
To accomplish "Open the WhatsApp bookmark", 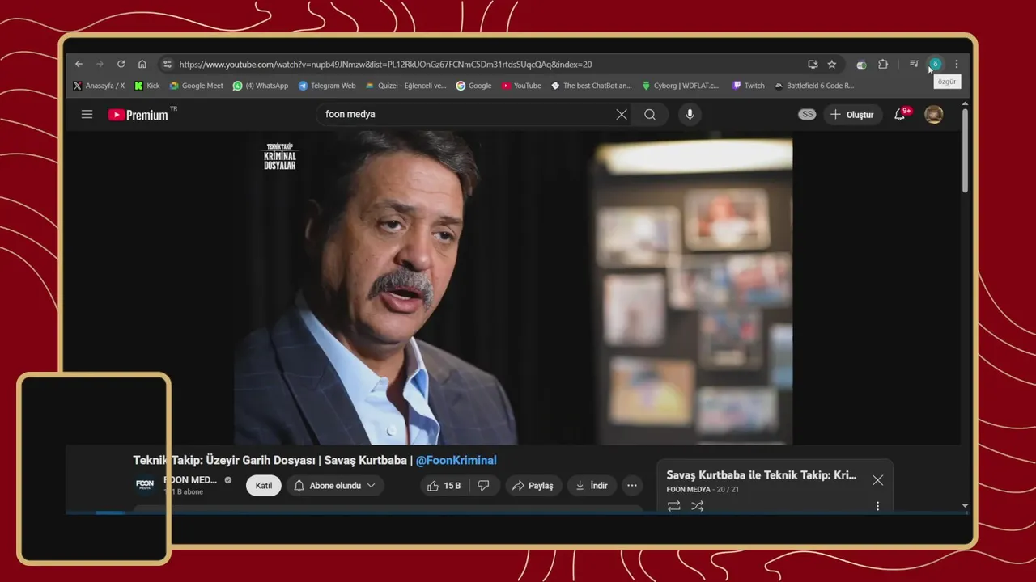I will tap(261, 86).
